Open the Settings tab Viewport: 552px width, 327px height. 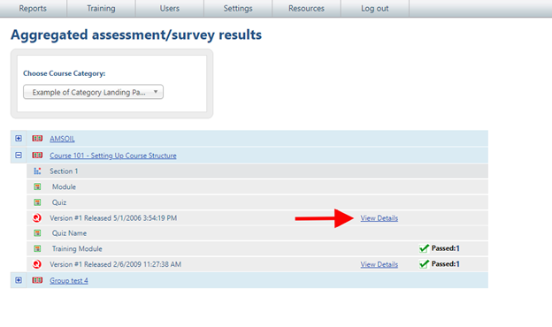pos(238,9)
